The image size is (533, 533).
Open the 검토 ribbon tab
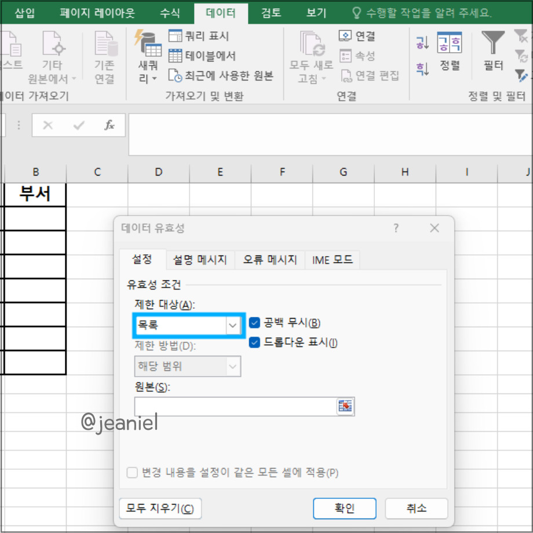pos(270,13)
